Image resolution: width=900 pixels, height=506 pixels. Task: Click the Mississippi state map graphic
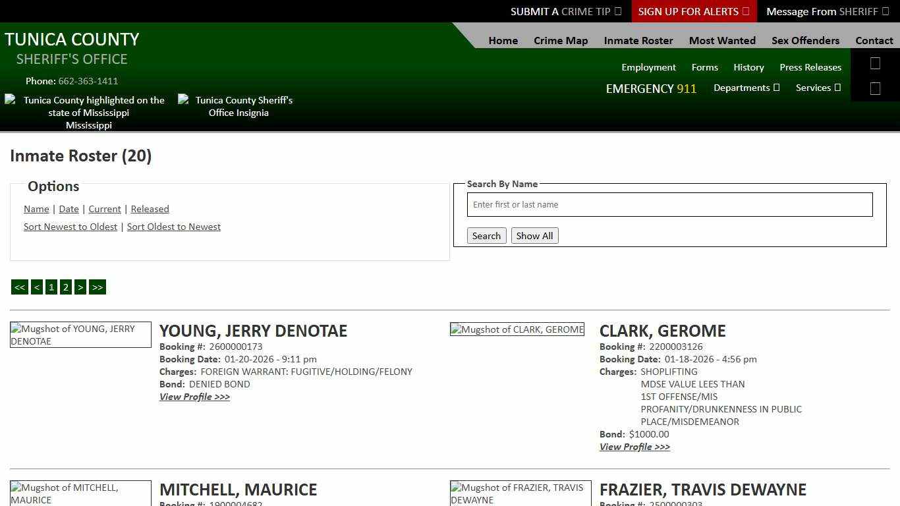89,112
